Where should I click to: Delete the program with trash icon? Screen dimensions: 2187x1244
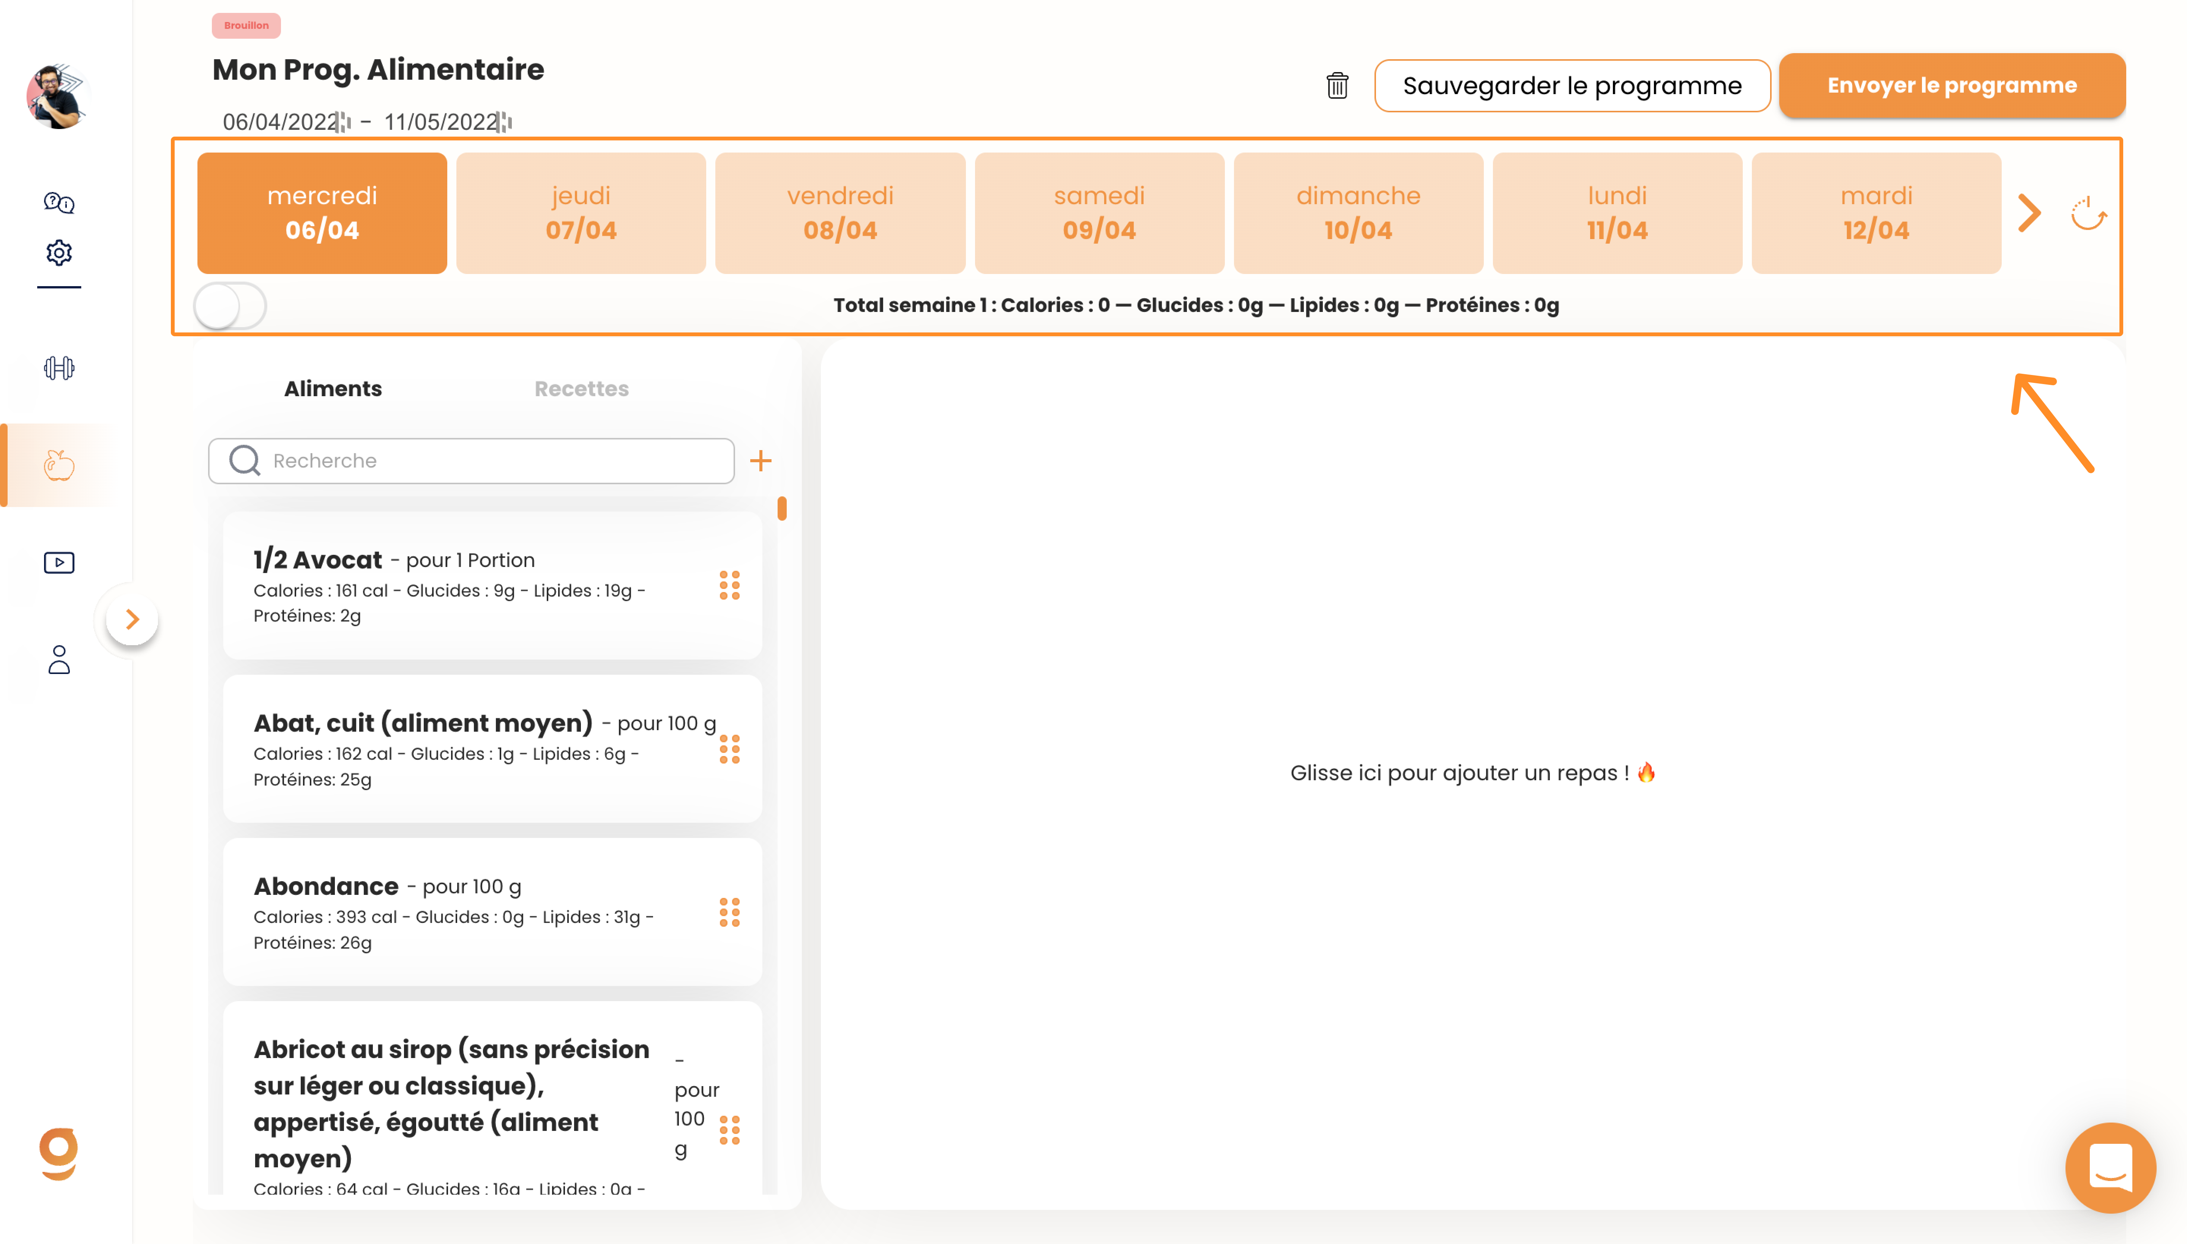click(1338, 85)
